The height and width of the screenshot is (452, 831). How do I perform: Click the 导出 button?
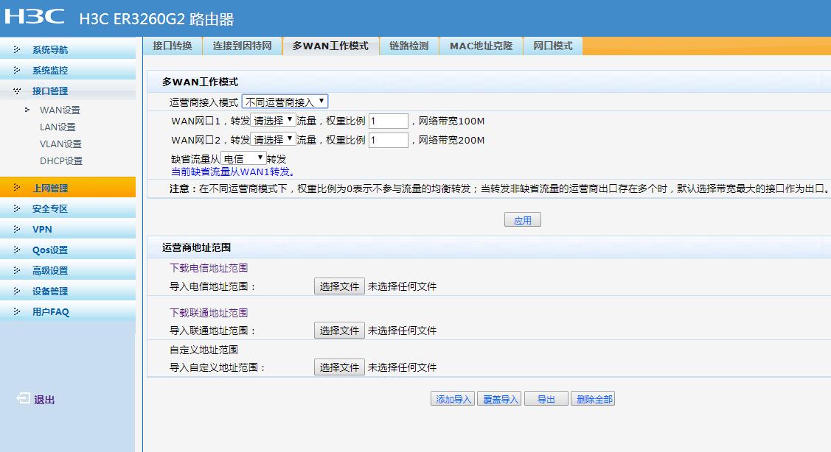tap(546, 399)
